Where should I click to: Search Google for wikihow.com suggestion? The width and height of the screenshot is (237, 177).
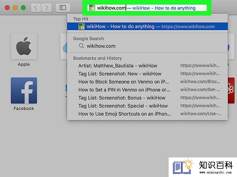pyautogui.click(x=147, y=46)
